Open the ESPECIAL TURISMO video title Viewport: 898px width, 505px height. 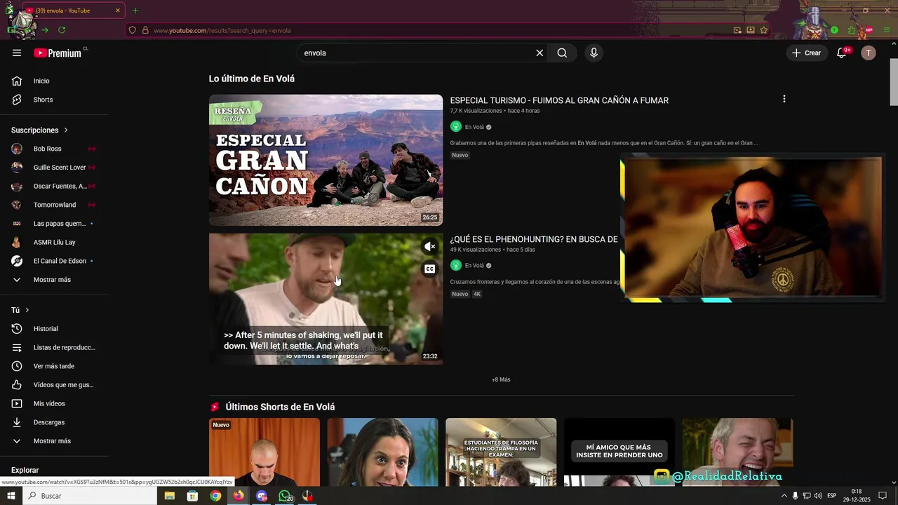click(559, 100)
